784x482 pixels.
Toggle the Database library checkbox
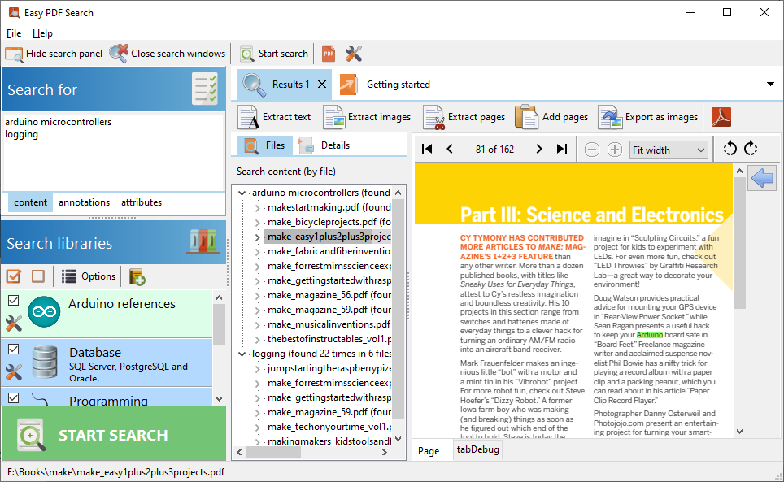tap(13, 349)
